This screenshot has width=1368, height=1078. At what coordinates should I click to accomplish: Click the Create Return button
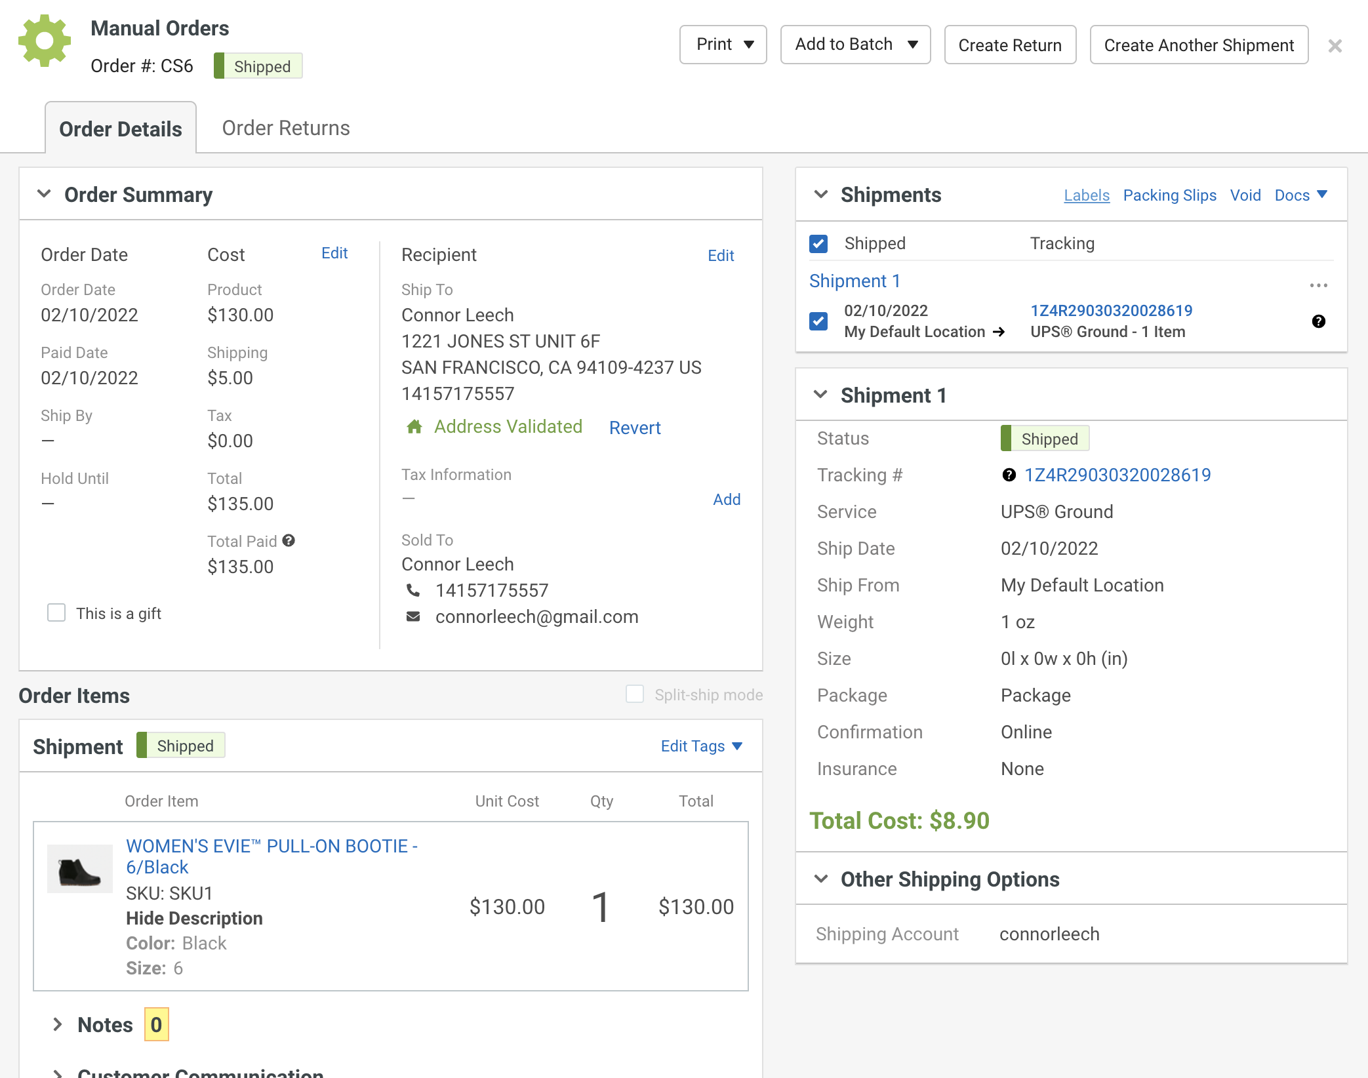tap(1009, 45)
